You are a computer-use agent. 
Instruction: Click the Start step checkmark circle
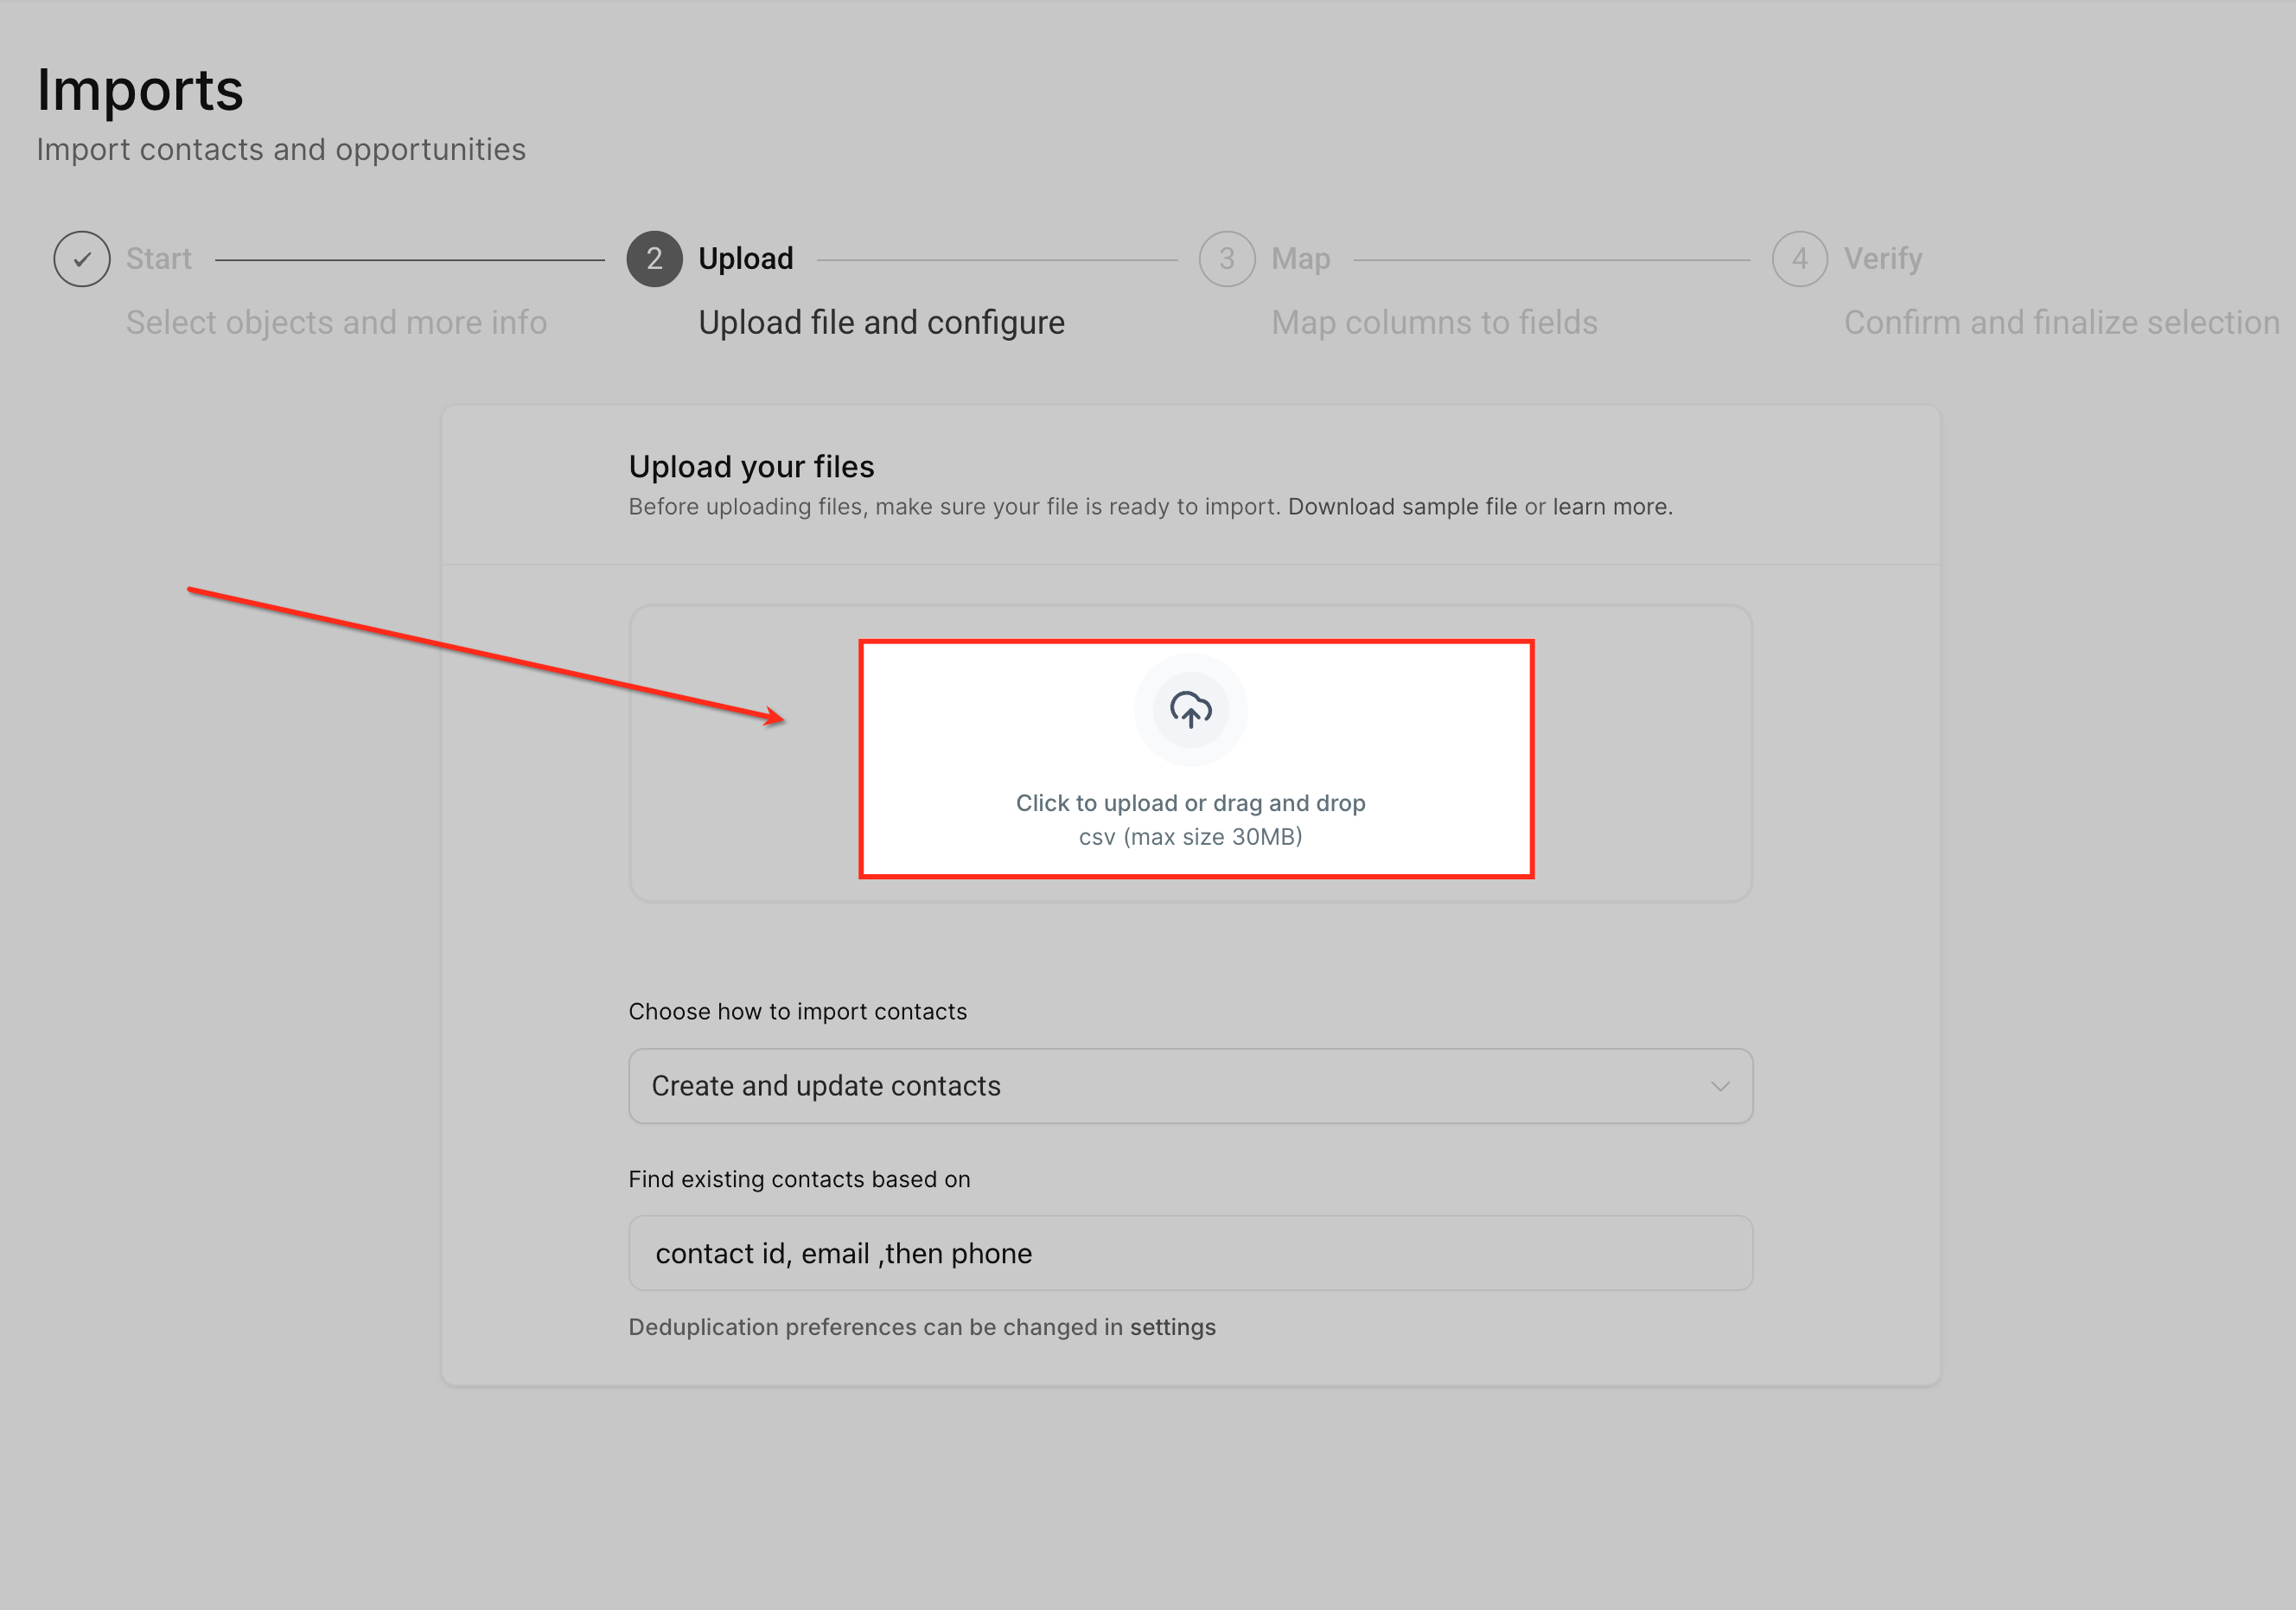[x=82, y=259]
